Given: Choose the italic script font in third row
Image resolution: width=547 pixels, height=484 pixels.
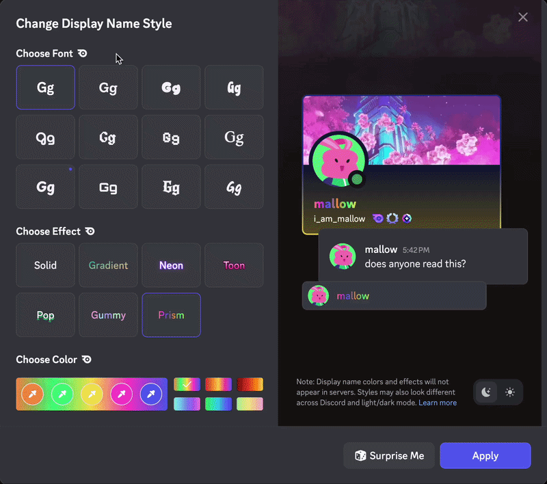Looking at the screenshot, I should (234, 187).
